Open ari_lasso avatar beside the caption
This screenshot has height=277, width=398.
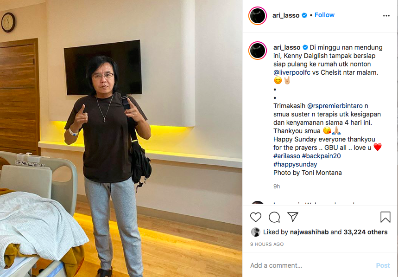(x=258, y=50)
